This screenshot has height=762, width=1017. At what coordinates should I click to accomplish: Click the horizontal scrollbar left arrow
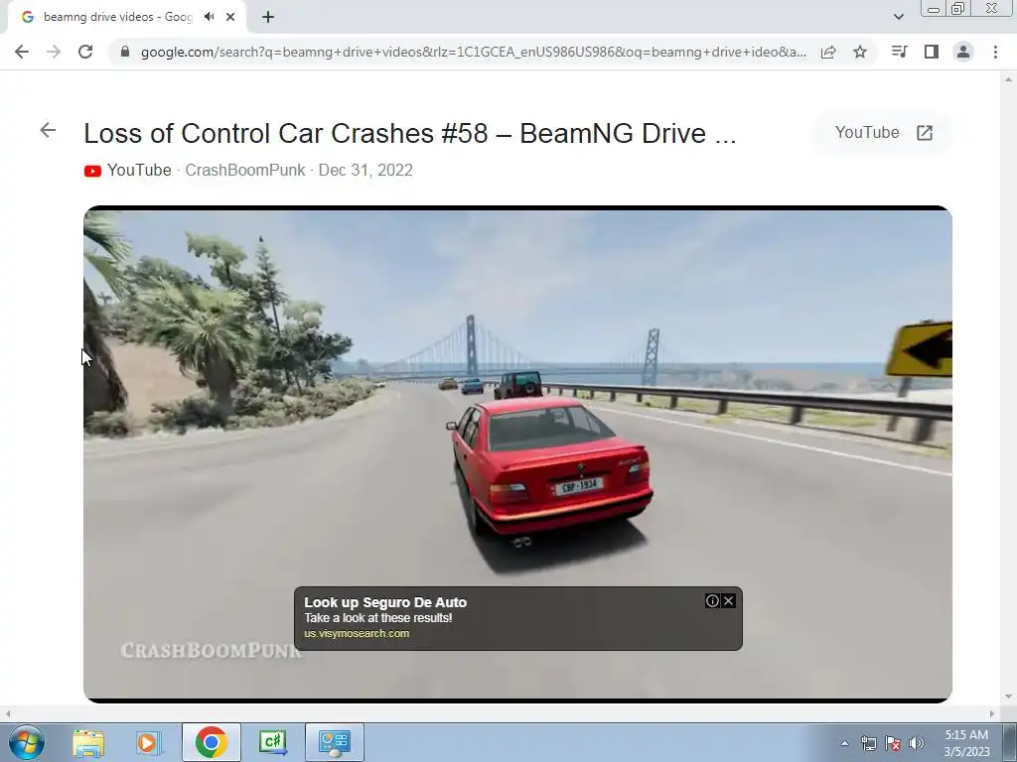[8, 713]
